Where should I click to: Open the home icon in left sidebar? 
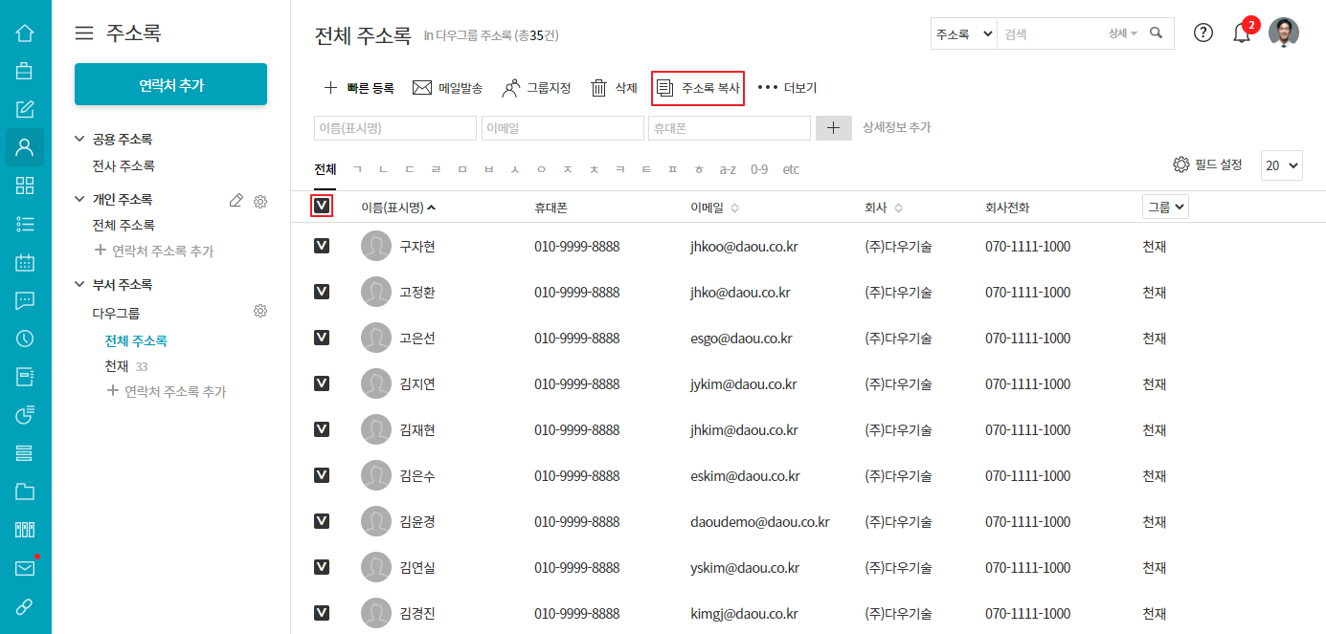coord(25,33)
